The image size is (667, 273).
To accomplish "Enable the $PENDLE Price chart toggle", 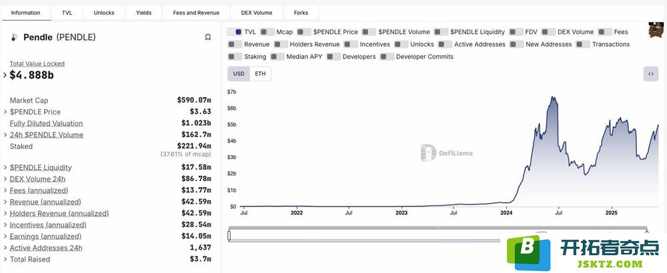I will 303,32.
